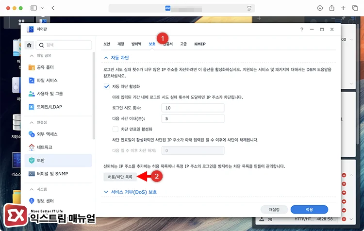This screenshot has width=364, height=231.
Task: Click the Allow/Block List (허용/차단 목록) button
Action: [x=119, y=177]
